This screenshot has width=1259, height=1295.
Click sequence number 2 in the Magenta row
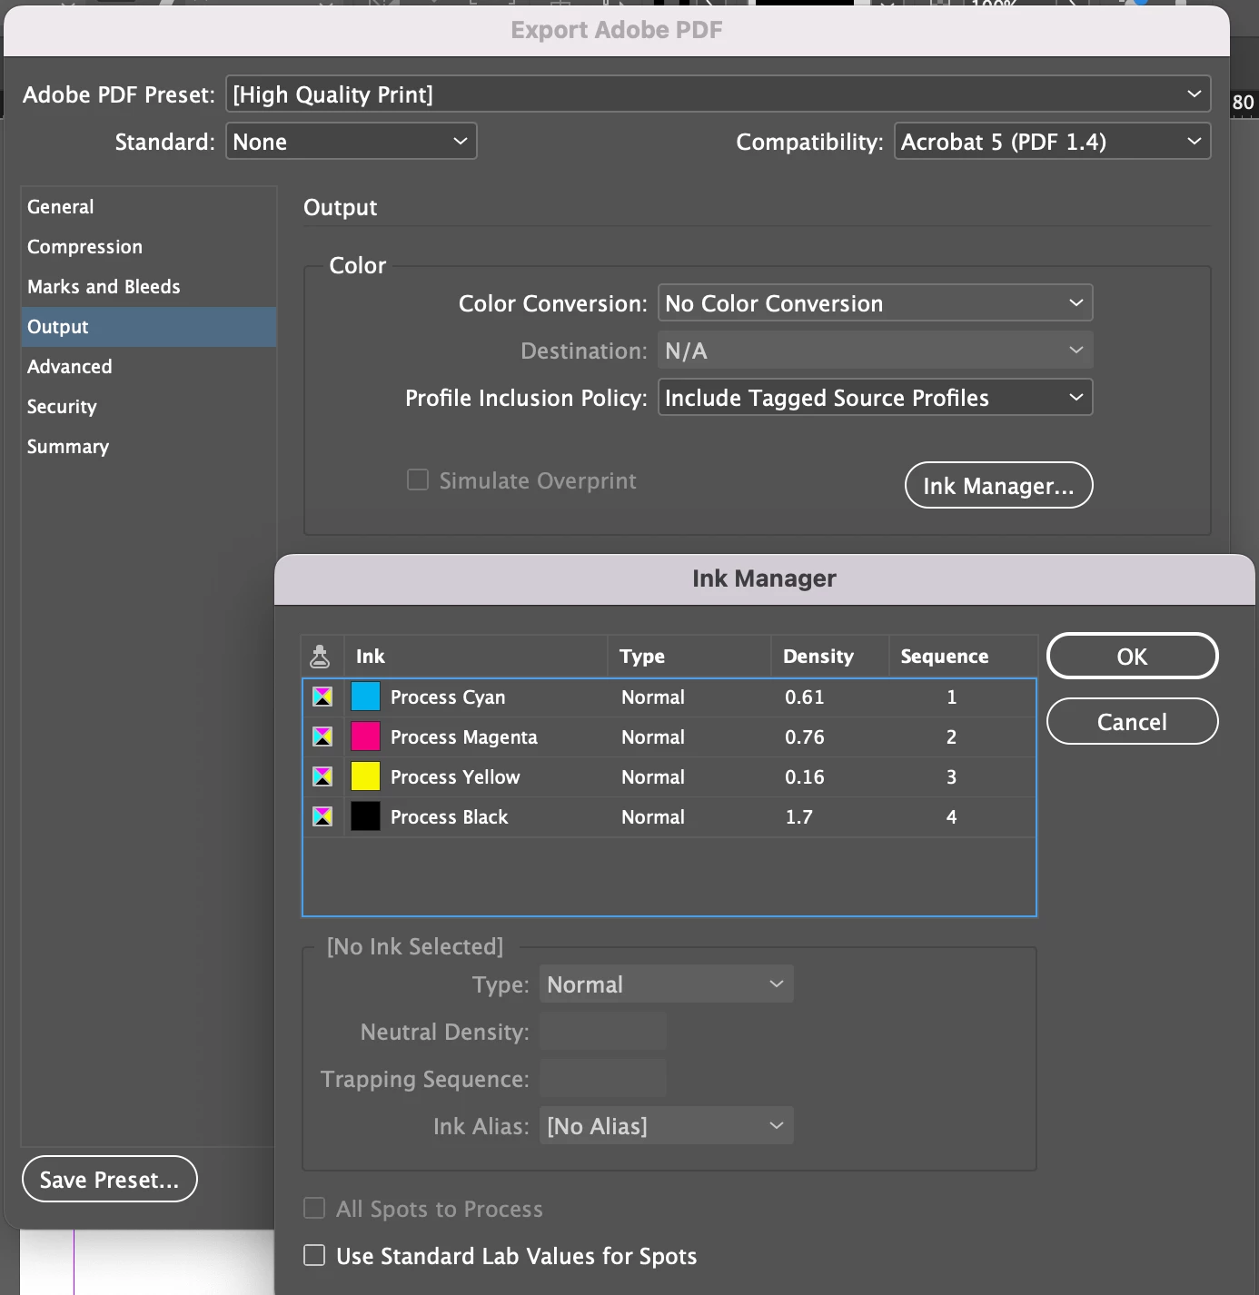coord(951,736)
